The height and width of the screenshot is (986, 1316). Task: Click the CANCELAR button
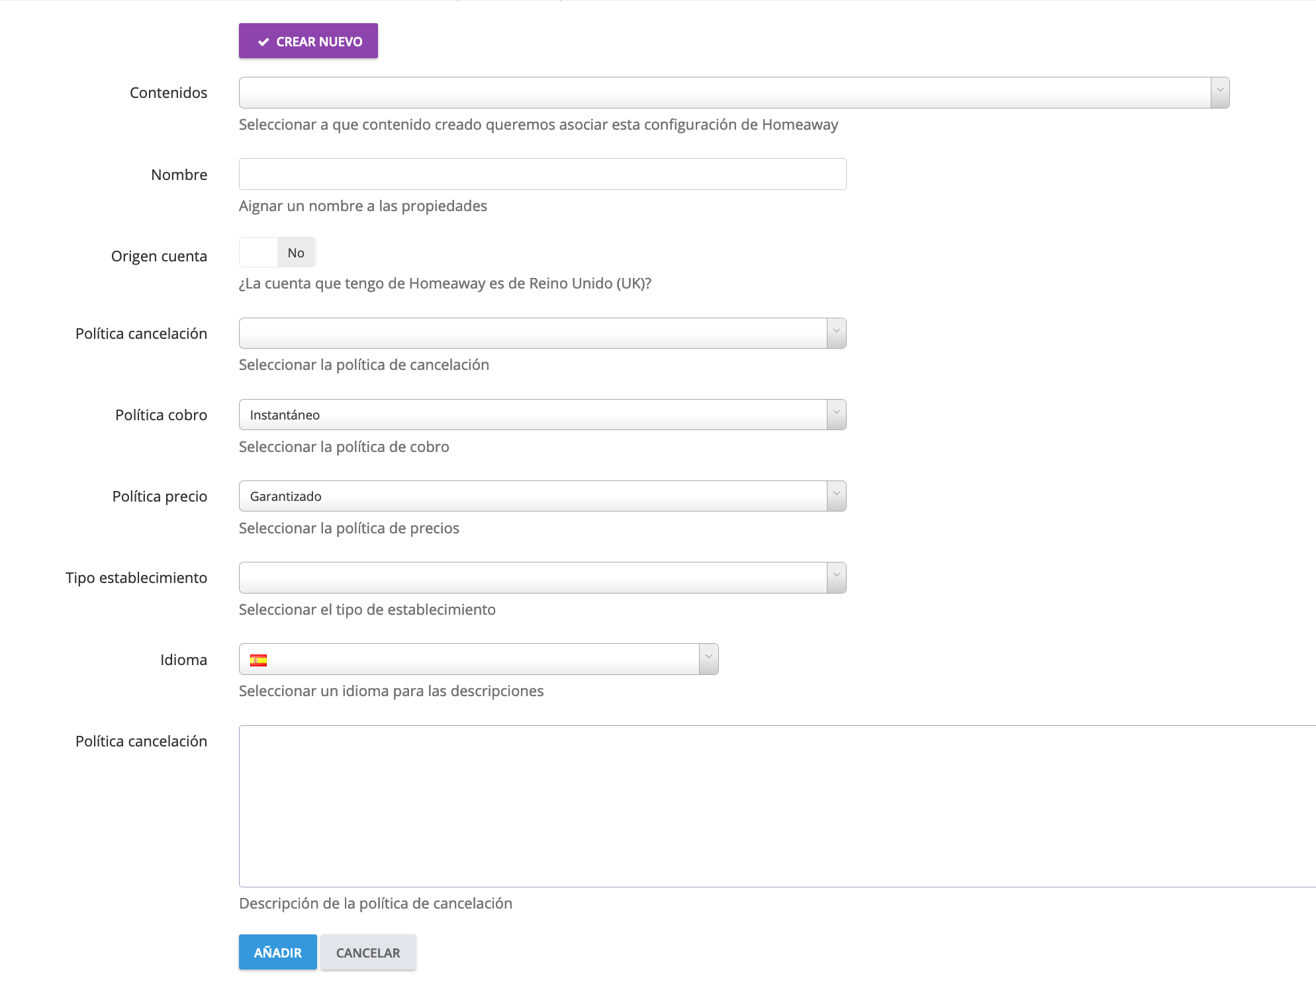(368, 952)
